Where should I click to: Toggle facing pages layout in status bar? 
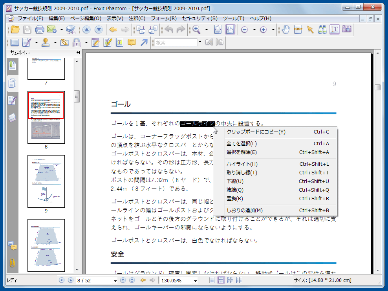[x=239, y=280]
